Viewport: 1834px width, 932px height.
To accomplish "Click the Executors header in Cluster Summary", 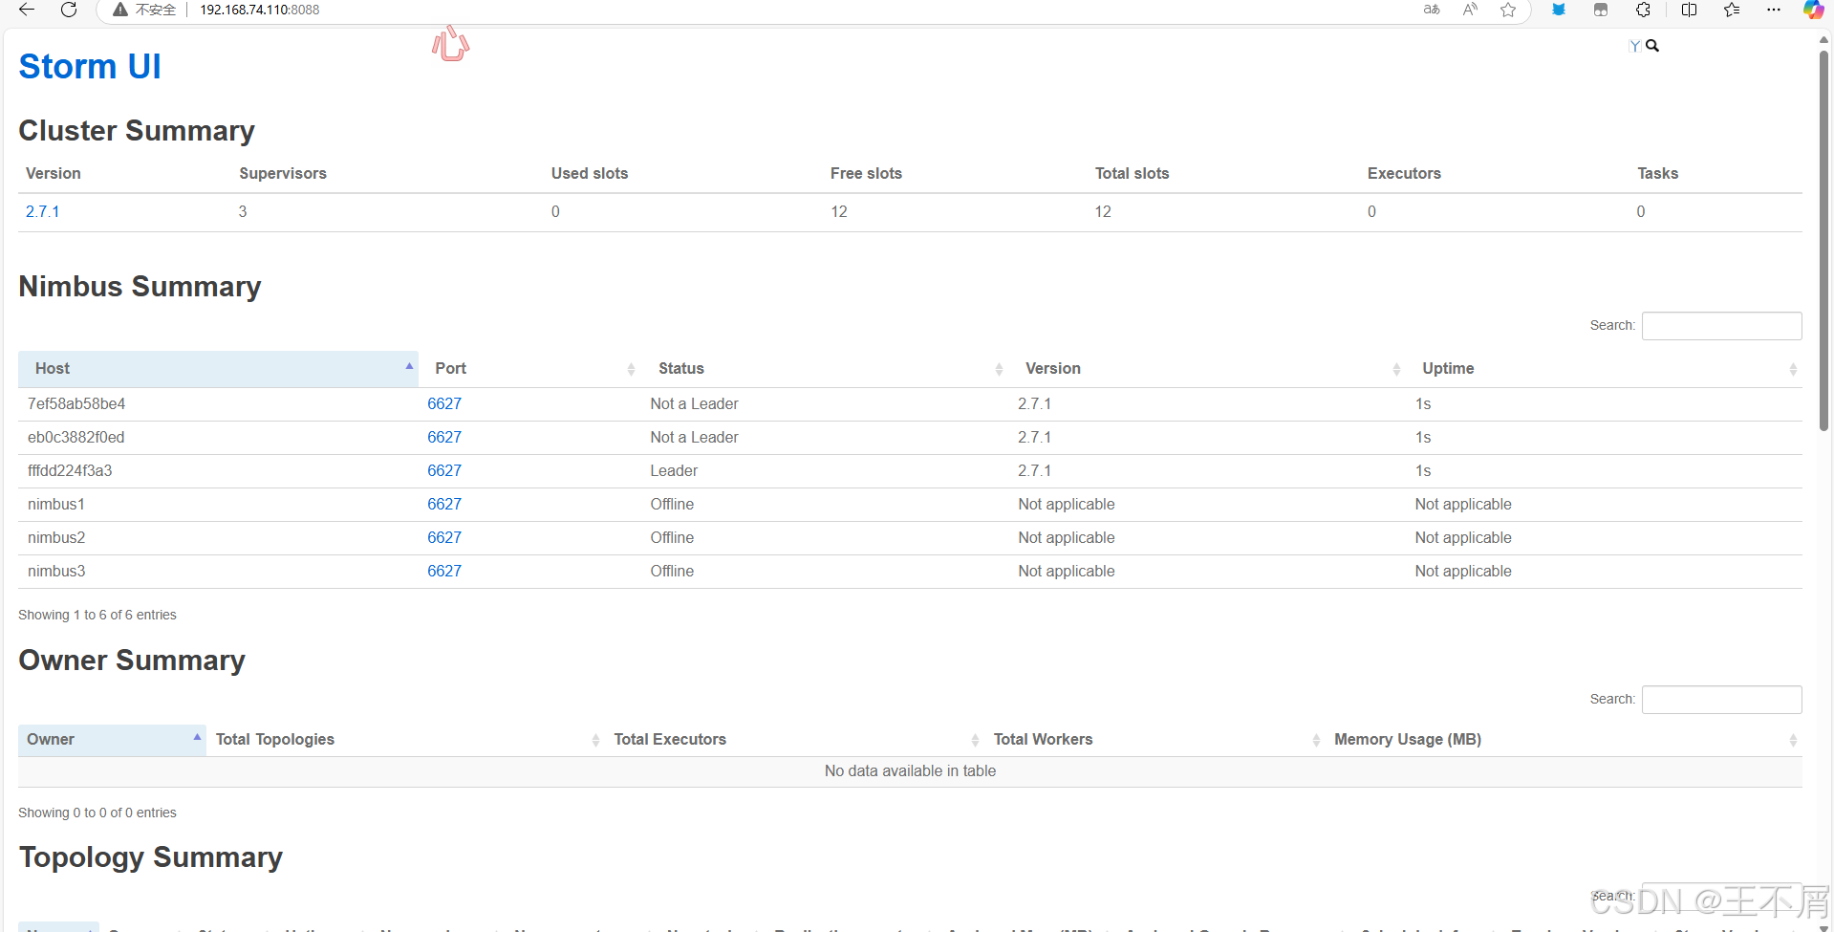I will point(1404,173).
